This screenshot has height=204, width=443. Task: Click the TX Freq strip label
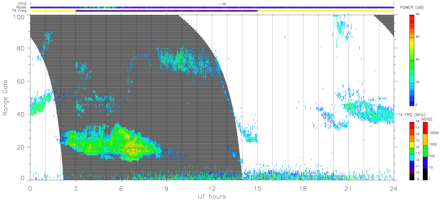(20, 11)
